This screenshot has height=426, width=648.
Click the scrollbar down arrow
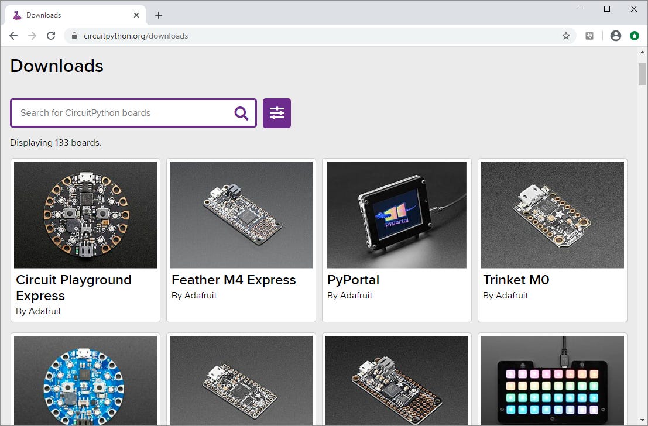(x=642, y=421)
